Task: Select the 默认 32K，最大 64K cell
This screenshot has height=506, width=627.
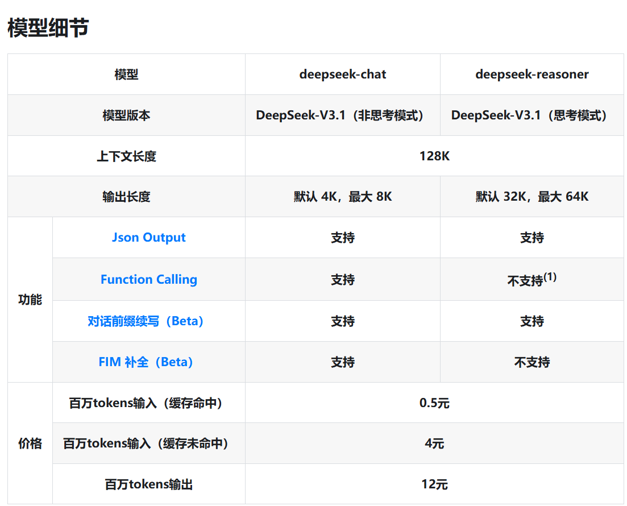Action: click(532, 196)
